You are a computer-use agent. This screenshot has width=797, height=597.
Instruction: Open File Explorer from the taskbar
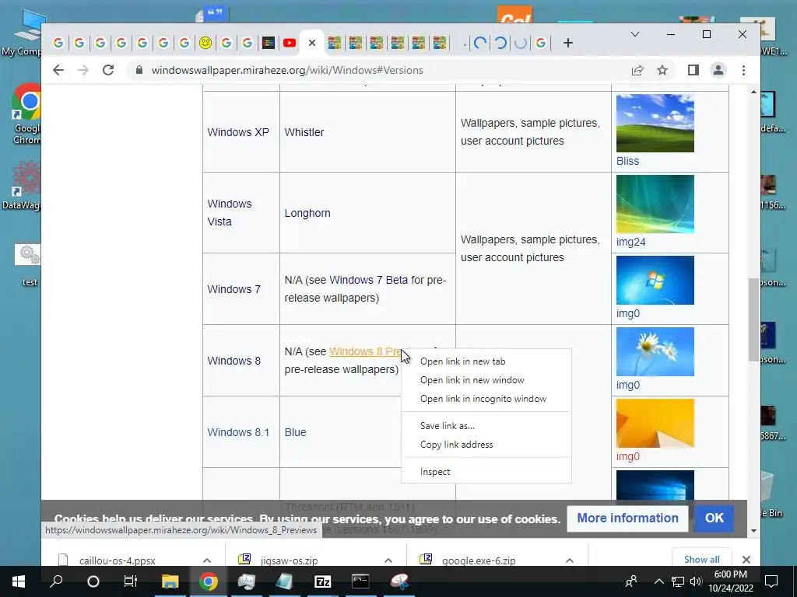[170, 581]
